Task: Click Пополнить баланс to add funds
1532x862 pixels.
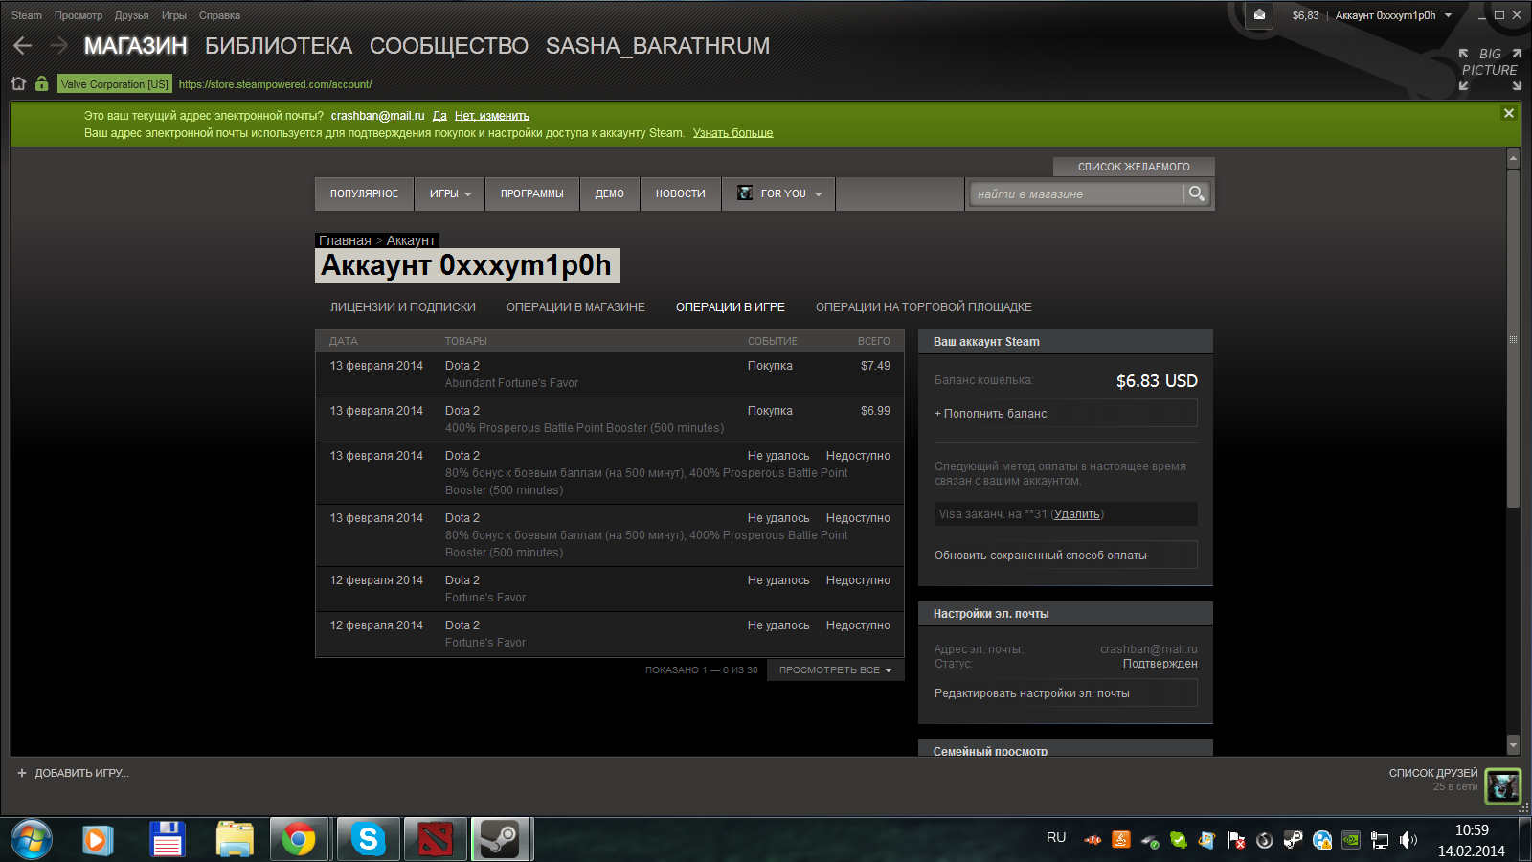Action: point(1066,414)
